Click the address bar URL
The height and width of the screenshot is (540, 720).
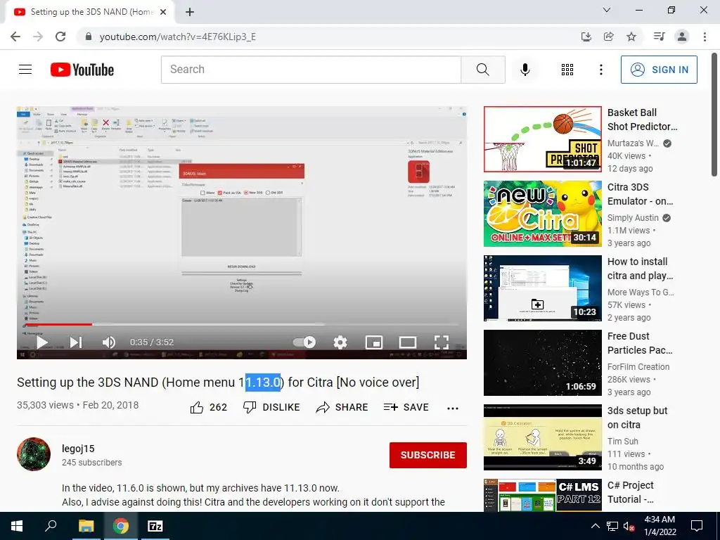[x=178, y=37]
